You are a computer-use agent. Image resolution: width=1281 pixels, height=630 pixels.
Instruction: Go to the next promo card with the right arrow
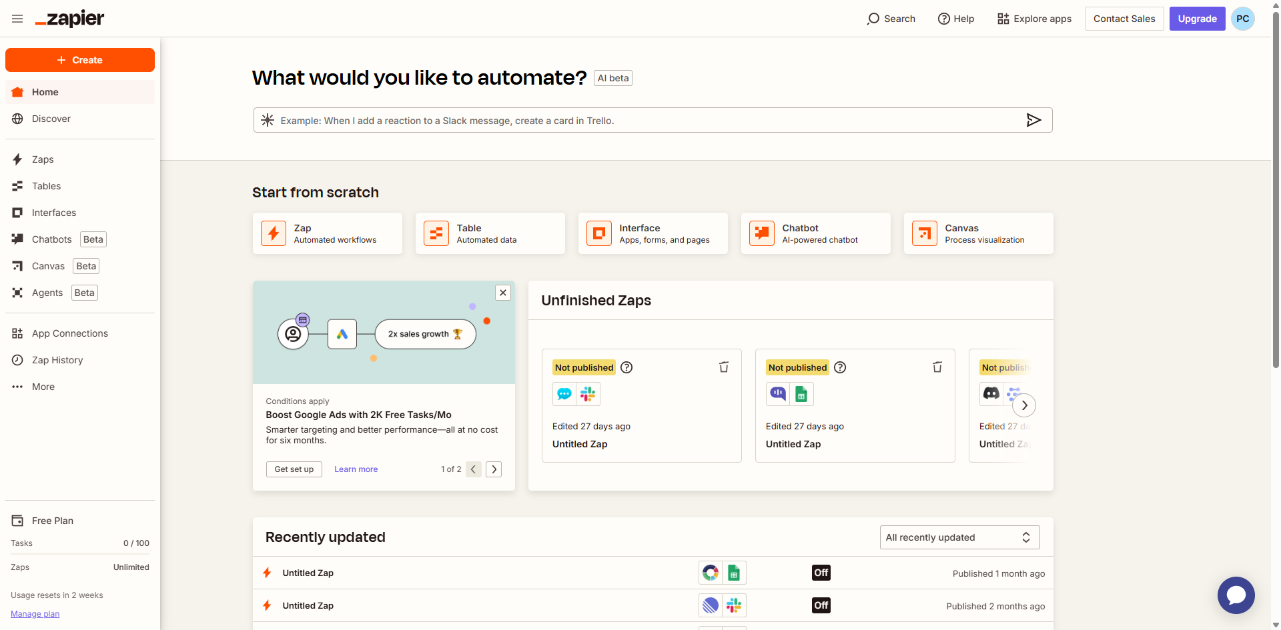click(x=494, y=469)
